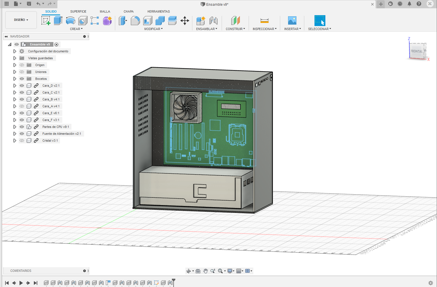Open the CHAPA tab
The height and width of the screenshot is (287, 437).
129,11
